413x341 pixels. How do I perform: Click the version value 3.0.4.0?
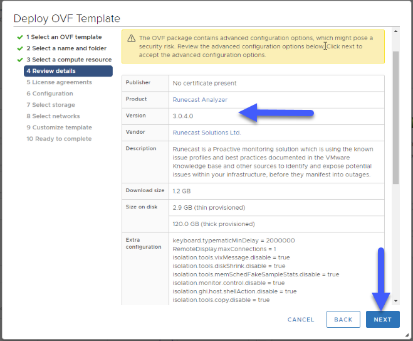[183, 116]
